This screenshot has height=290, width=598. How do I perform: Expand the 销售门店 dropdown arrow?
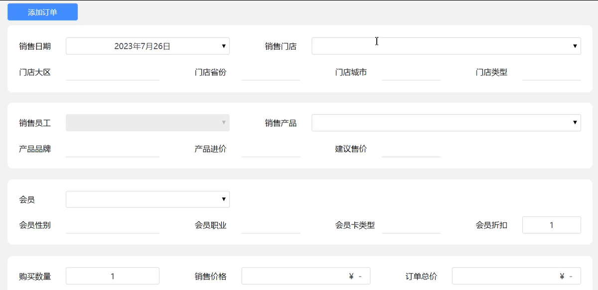pyautogui.click(x=575, y=46)
